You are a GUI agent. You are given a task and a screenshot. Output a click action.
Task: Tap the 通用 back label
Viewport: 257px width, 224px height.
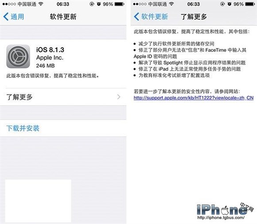17,17
